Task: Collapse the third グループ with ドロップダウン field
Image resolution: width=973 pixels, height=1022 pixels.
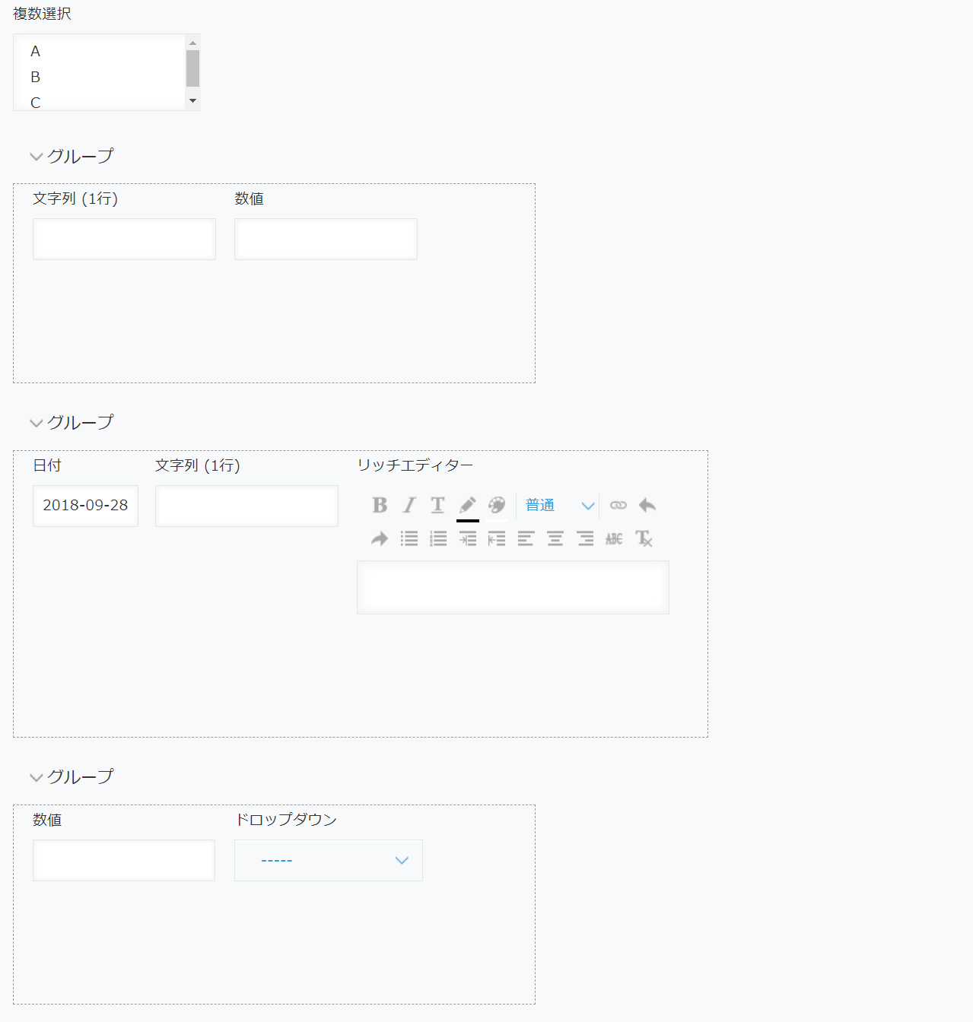Action: click(x=72, y=776)
